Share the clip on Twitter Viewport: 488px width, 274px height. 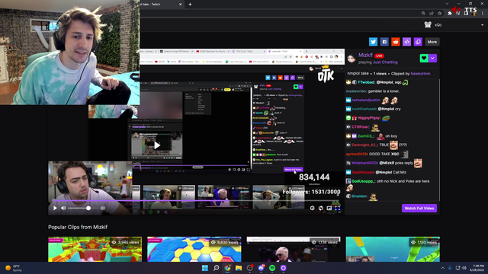(x=373, y=42)
